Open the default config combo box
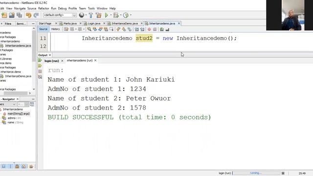 [60, 15]
